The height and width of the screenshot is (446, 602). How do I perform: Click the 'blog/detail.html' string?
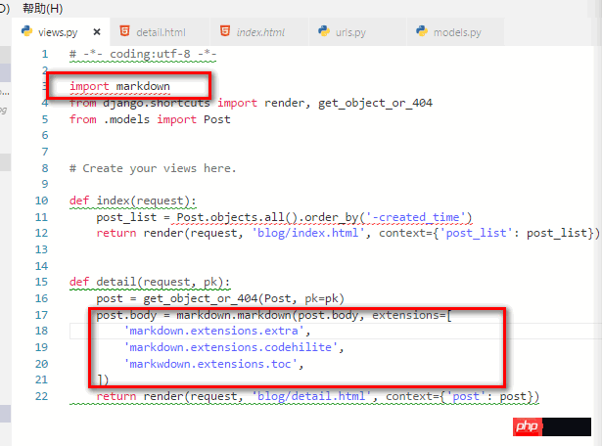(311, 396)
